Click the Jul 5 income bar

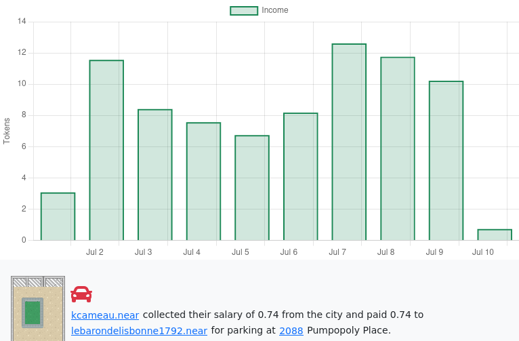tap(252, 188)
